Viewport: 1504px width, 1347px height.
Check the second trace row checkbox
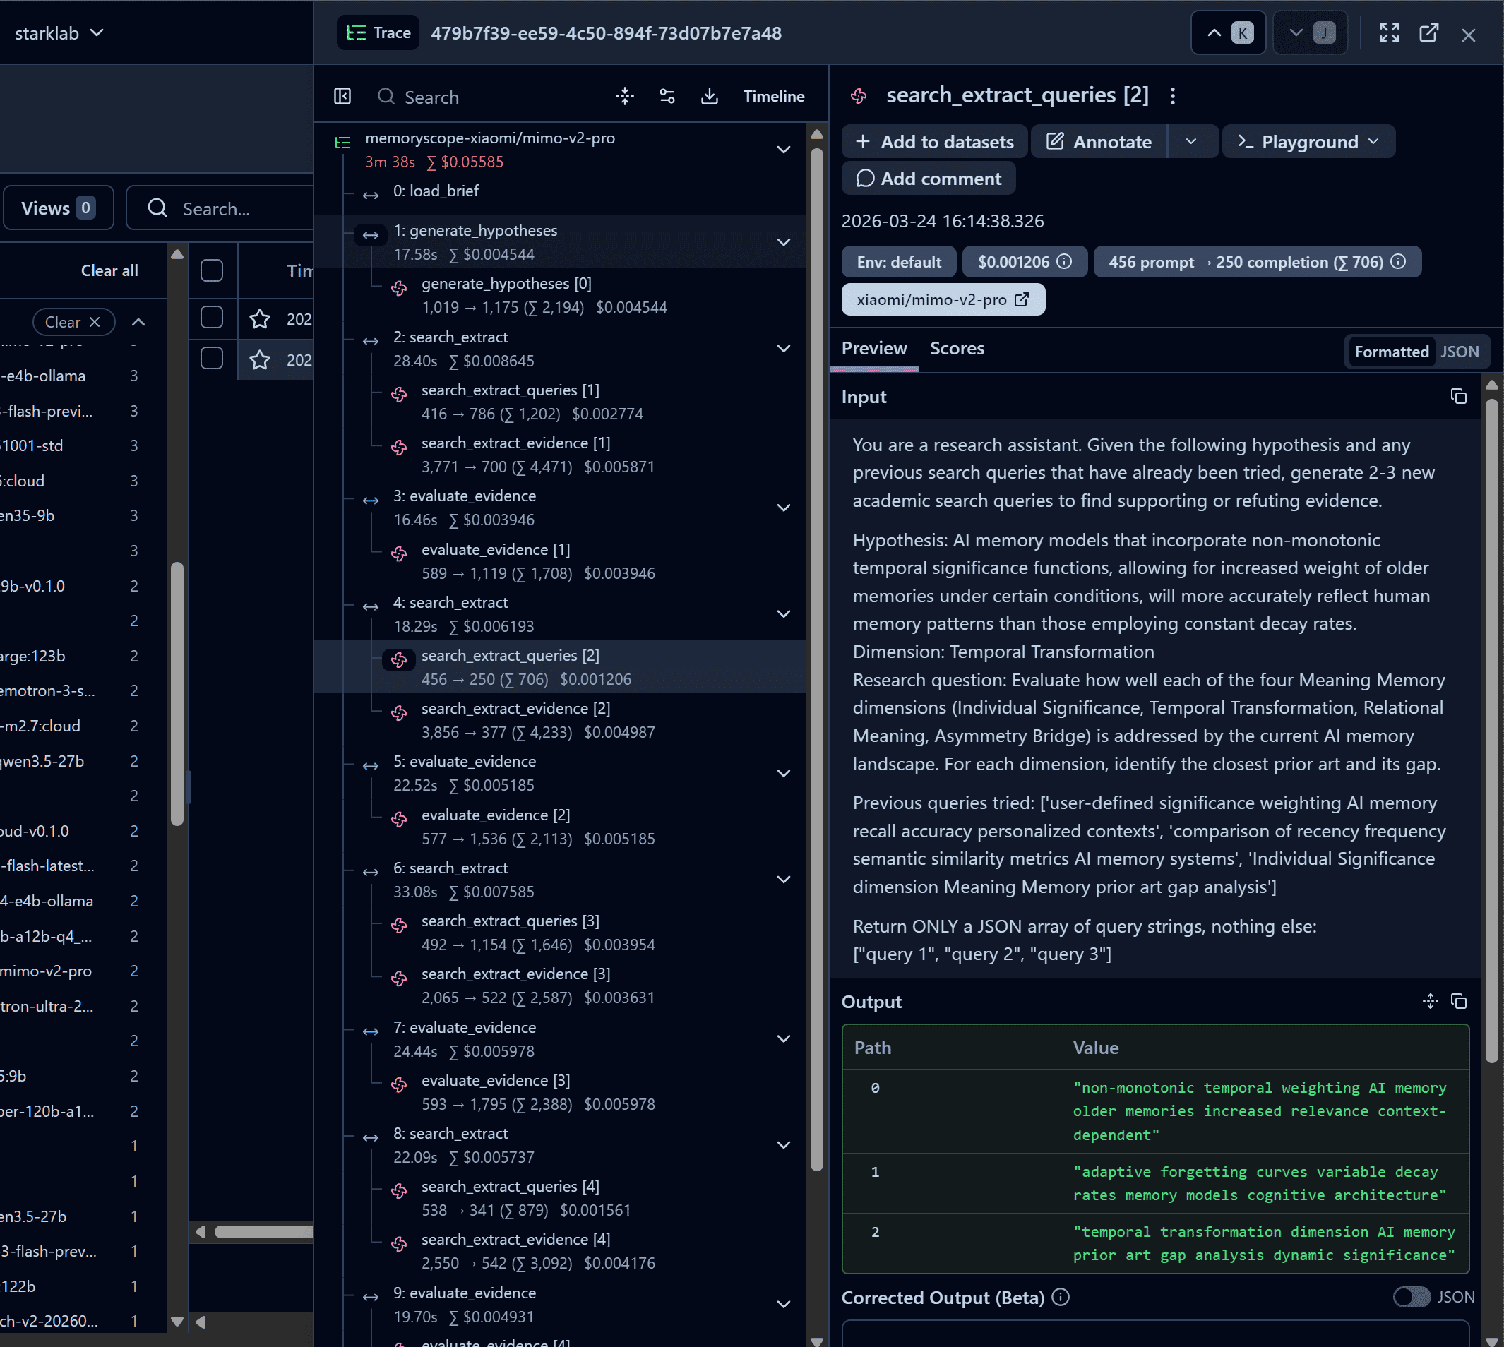tap(212, 358)
